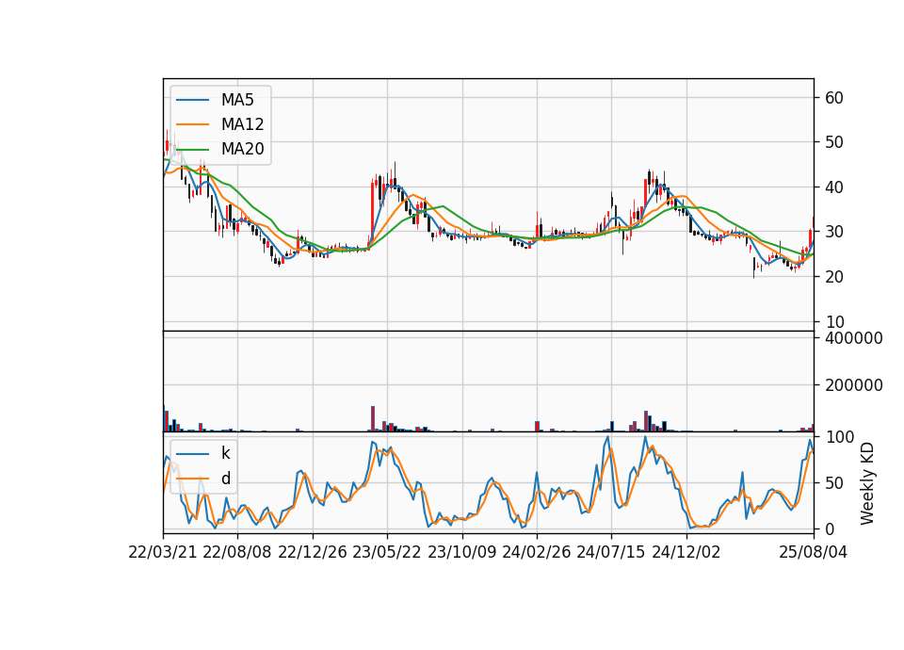This screenshot has height=650, width=904.
Task: Click the KD axis value 100
Action: (839, 436)
